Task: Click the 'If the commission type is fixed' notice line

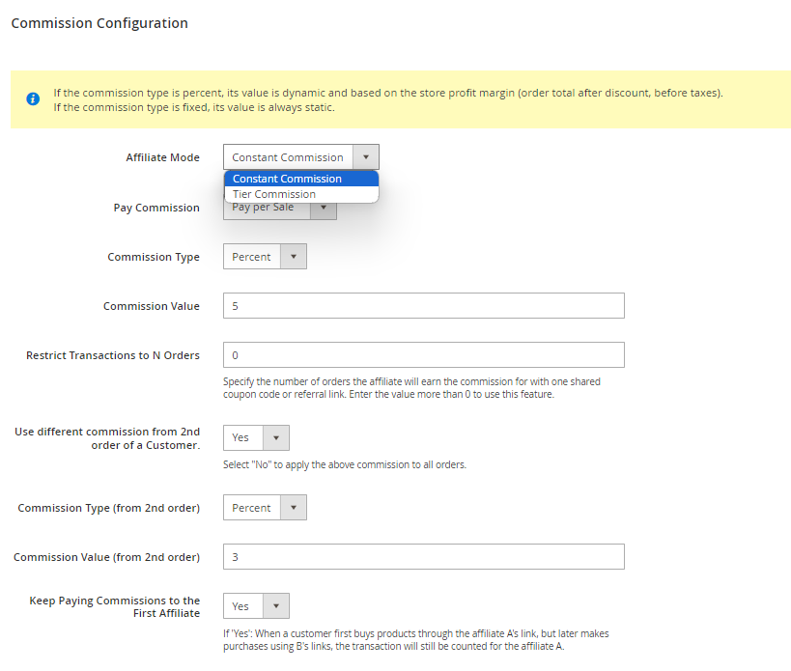Action: [x=194, y=107]
